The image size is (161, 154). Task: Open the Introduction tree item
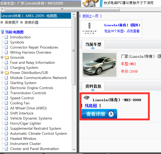pyautogui.click(x=20, y=37)
